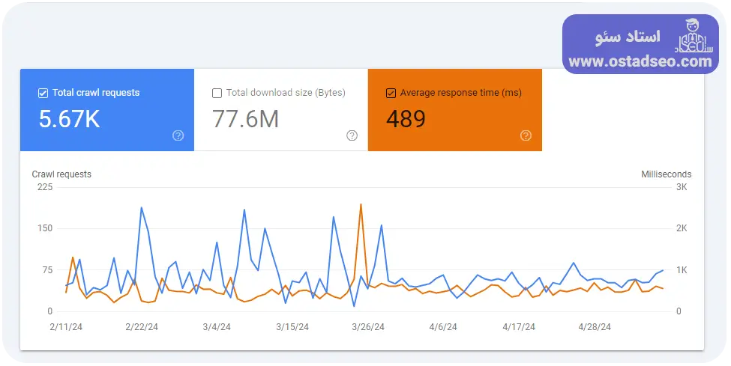
Task: Click the Total crawl requests label
Action: pyautogui.click(x=96, y=93)
